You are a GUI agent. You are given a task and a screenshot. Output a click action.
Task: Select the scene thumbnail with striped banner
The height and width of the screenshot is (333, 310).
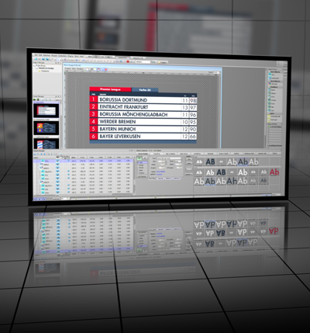point(46,143)
